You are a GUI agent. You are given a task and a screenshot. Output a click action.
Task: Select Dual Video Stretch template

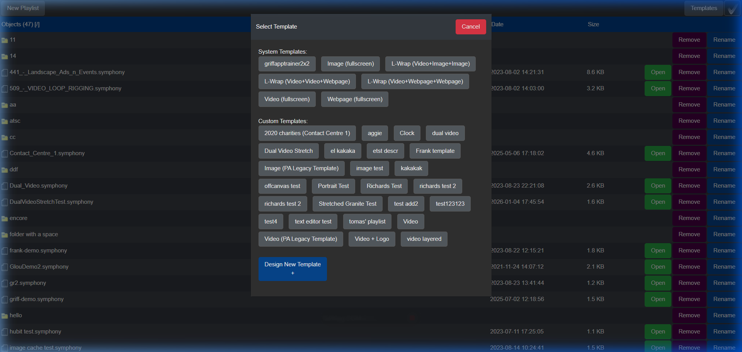[x=289, y=151]
